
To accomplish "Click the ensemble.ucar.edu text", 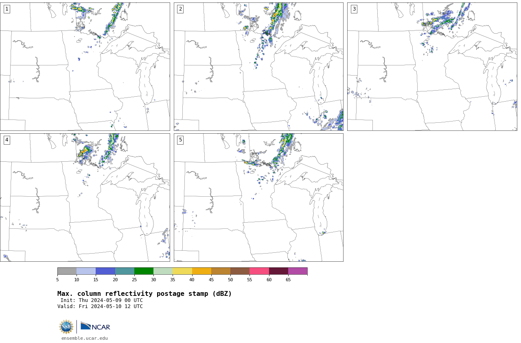I will pyautogui.click(x=85, y=338).
